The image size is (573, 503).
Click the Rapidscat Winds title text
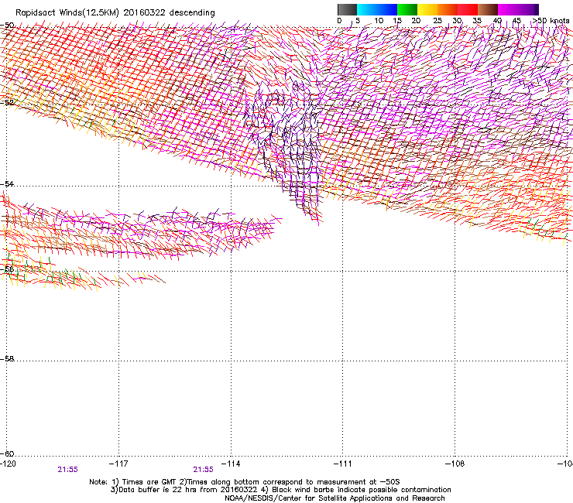click(x=115, y=12)
